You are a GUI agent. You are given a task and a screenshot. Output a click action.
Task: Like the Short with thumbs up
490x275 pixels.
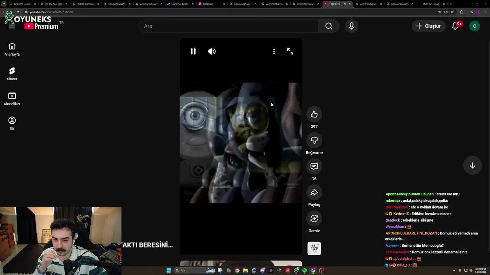pos(314,114)
